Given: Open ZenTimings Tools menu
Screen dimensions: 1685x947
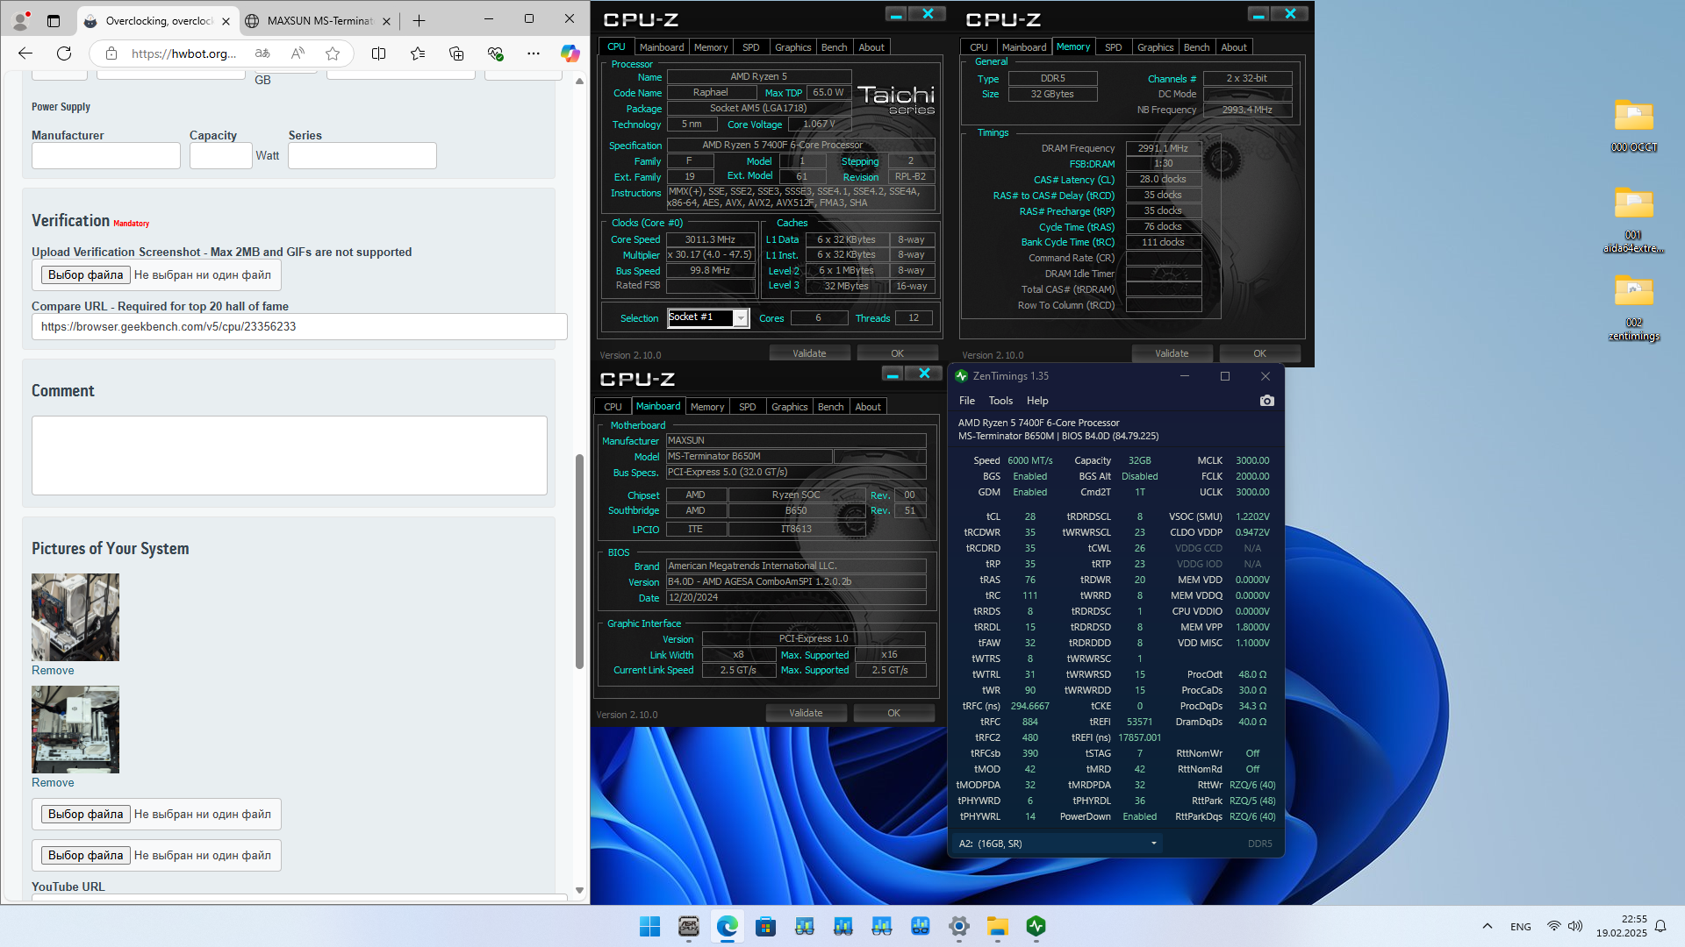Looking at the screenshot, I should (x=1000, y=401).
